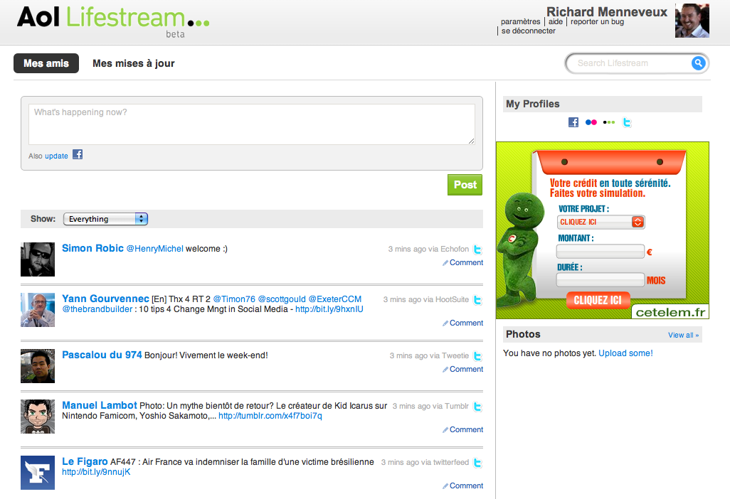This screenshot has width=730, height=499.
Task: Open the AOL Lifestream dots profile icon
Action: pyautogui.click(x=609, y=122)
